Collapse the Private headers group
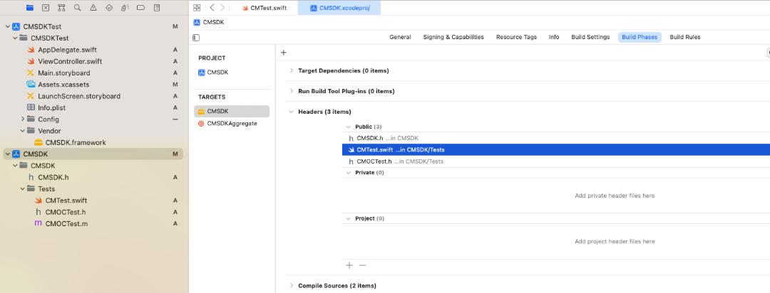770x293 pixels. (348, 173)
